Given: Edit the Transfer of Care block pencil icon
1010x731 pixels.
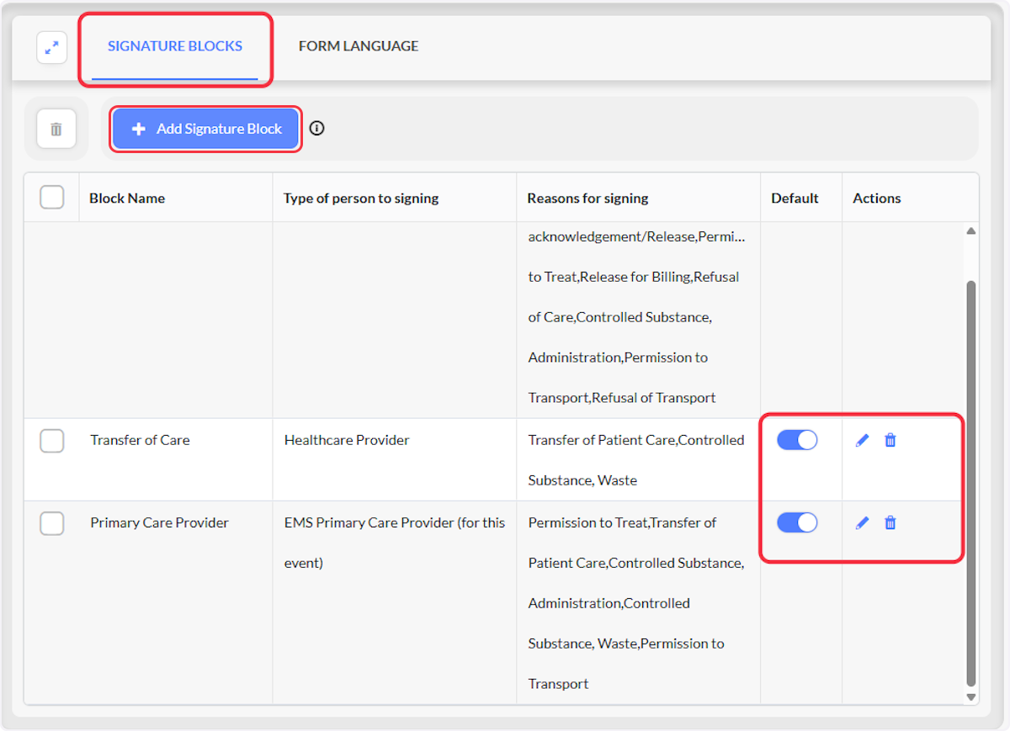Looking at the screenshot, I should (862, 440).
